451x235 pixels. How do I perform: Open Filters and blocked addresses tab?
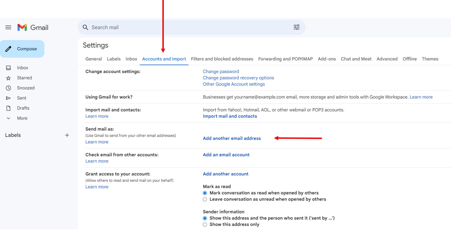[x=222, y=59]
